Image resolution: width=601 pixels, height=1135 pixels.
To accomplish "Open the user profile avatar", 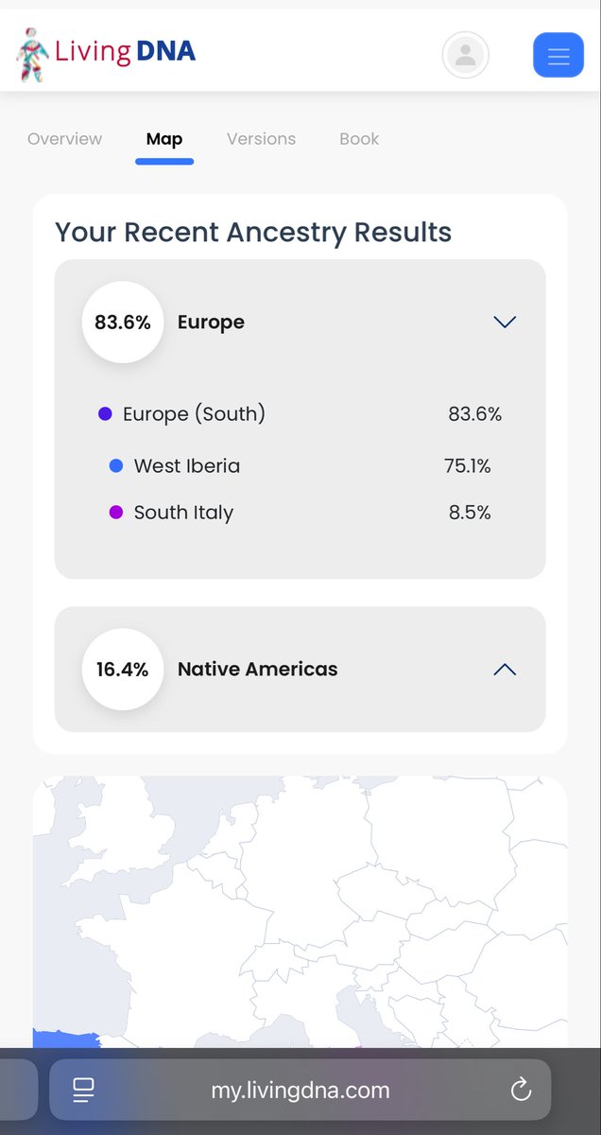I will pyautogui.click(x=465, y=55).
